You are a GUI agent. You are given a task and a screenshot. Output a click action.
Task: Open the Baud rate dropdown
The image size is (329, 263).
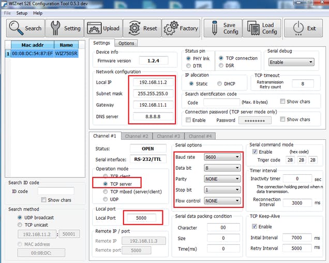click(x=222, y=157)
